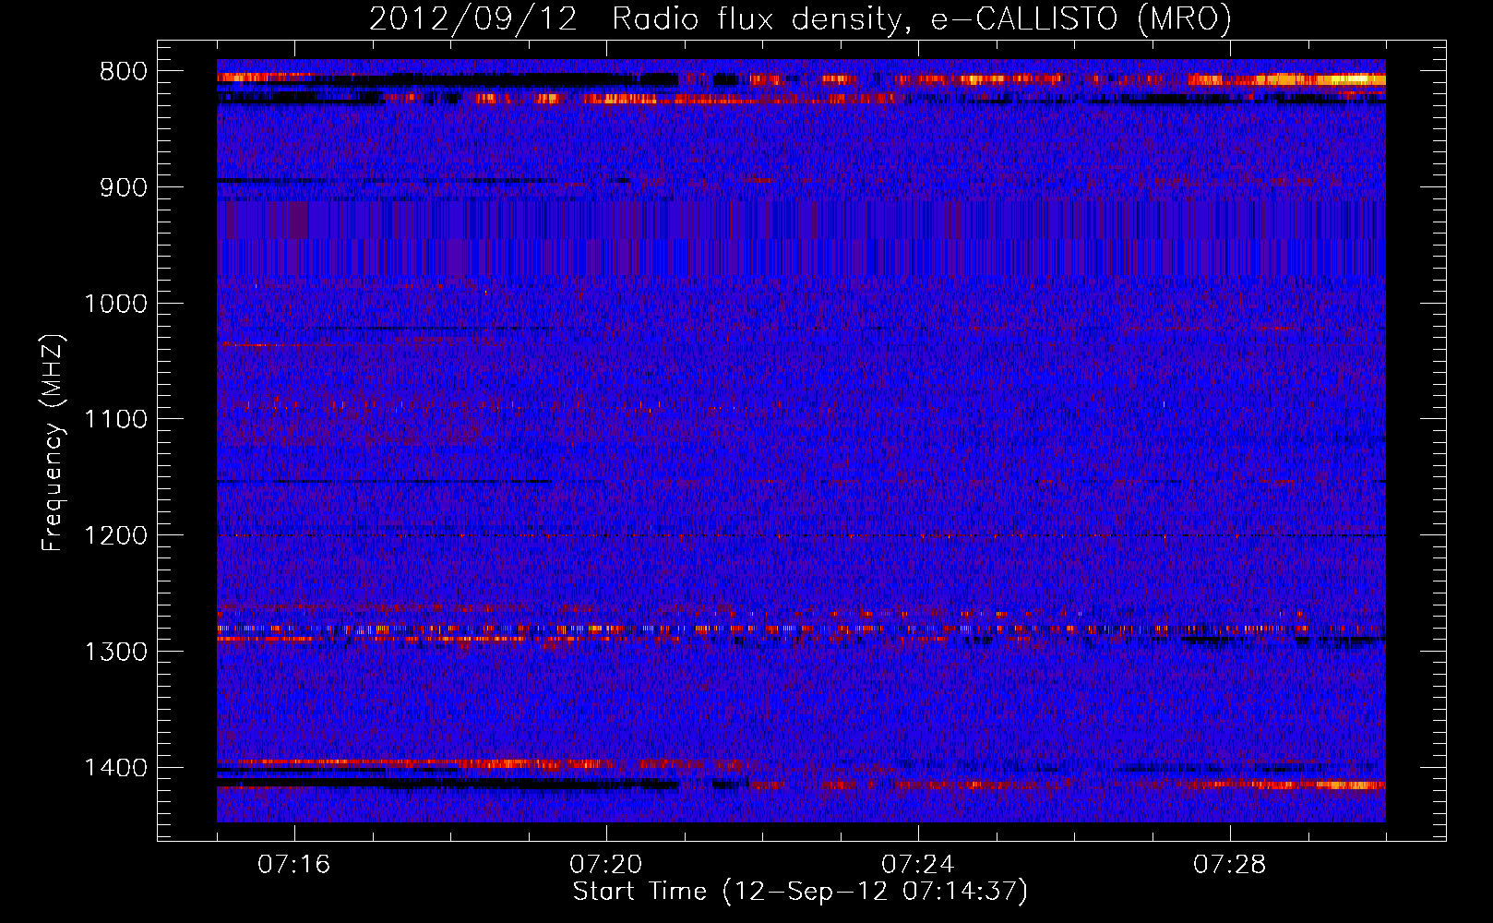Image resolution: width=1493 pixels, height=923 pixels.
Task: Select the 1300 frequency tick label
Action: point(115,652)
